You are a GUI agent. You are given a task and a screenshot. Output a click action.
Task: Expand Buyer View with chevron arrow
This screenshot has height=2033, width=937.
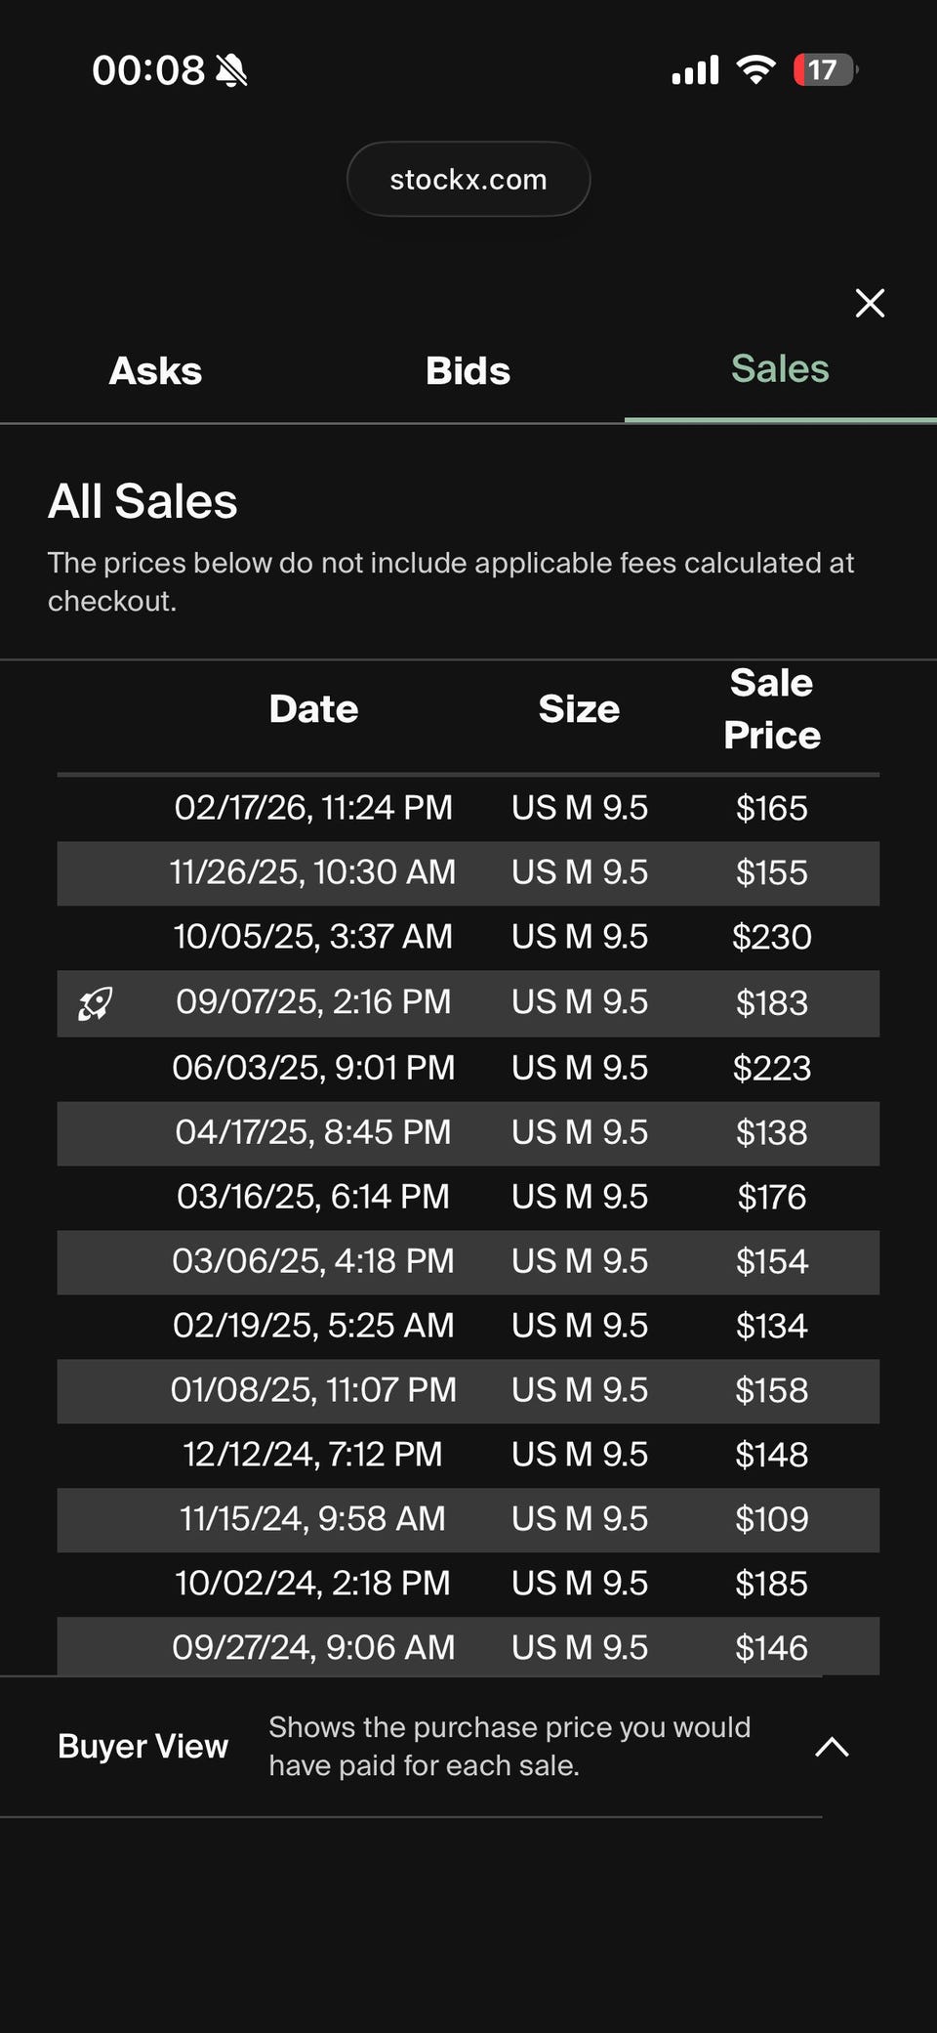(832, 1747)
